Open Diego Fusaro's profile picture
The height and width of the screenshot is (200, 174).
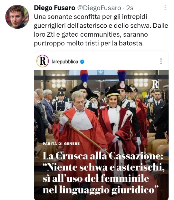17,17
